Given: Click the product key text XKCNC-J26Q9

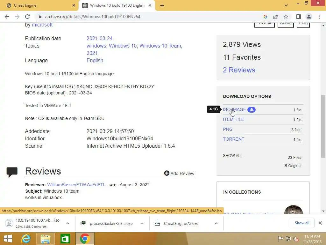Looking at the screenshot, I should point(115,86).
